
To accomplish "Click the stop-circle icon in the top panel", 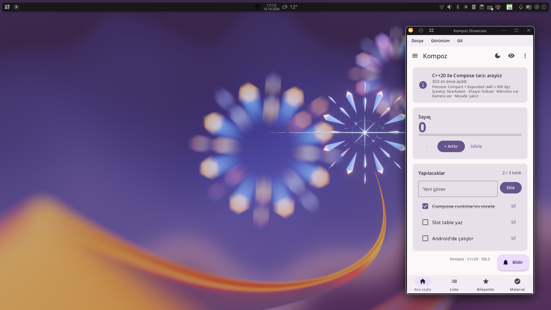I will [x=16, y=7].
